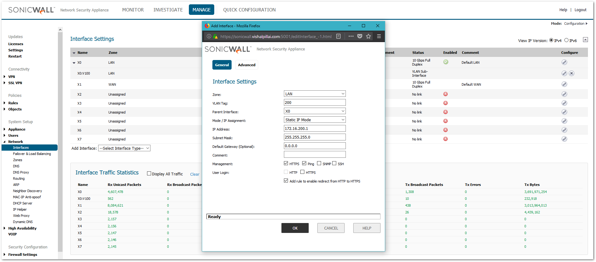Viewport: 596px width, 262px height.
Task: Check HTTP user login option
Action: click(286, 172)
